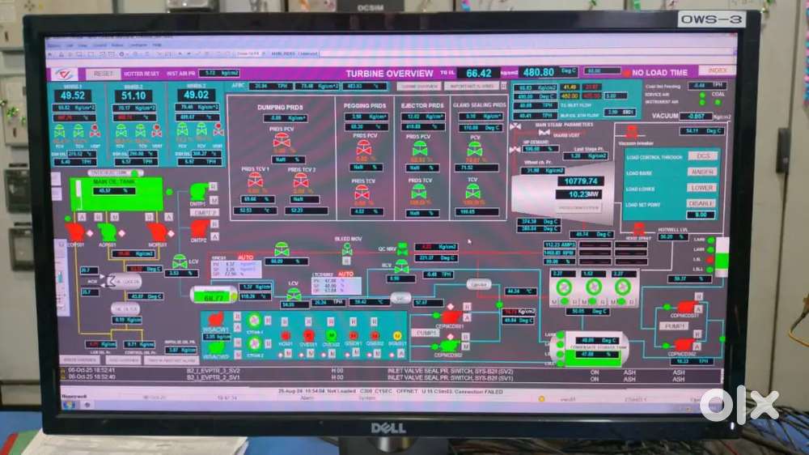Select the QC NRV valve icon
The image size is (809, 455).
(400, 249)
